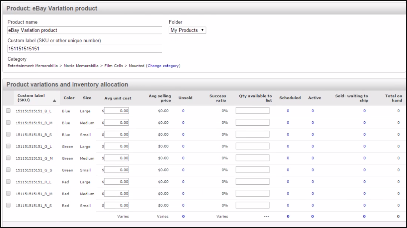This screenshot has width=407, height=228.
Task: Click the sort arrow on Custom label column
Action: 54,101
